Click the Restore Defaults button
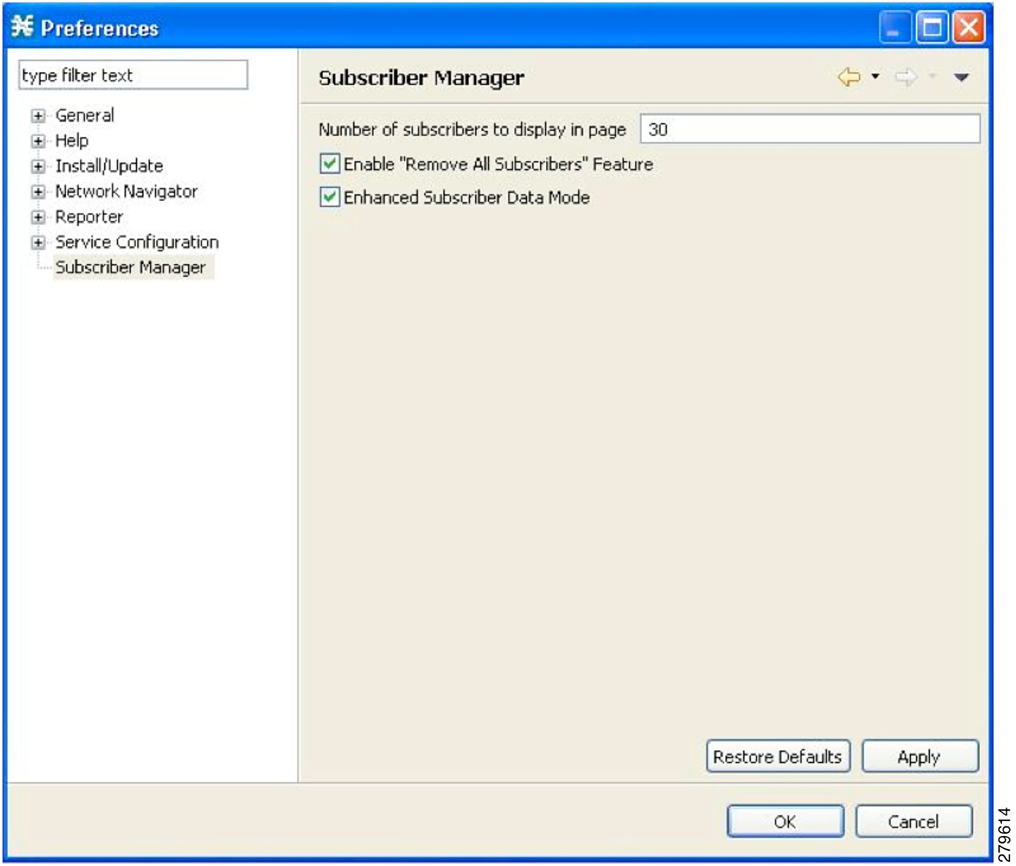 click(779, 756)
